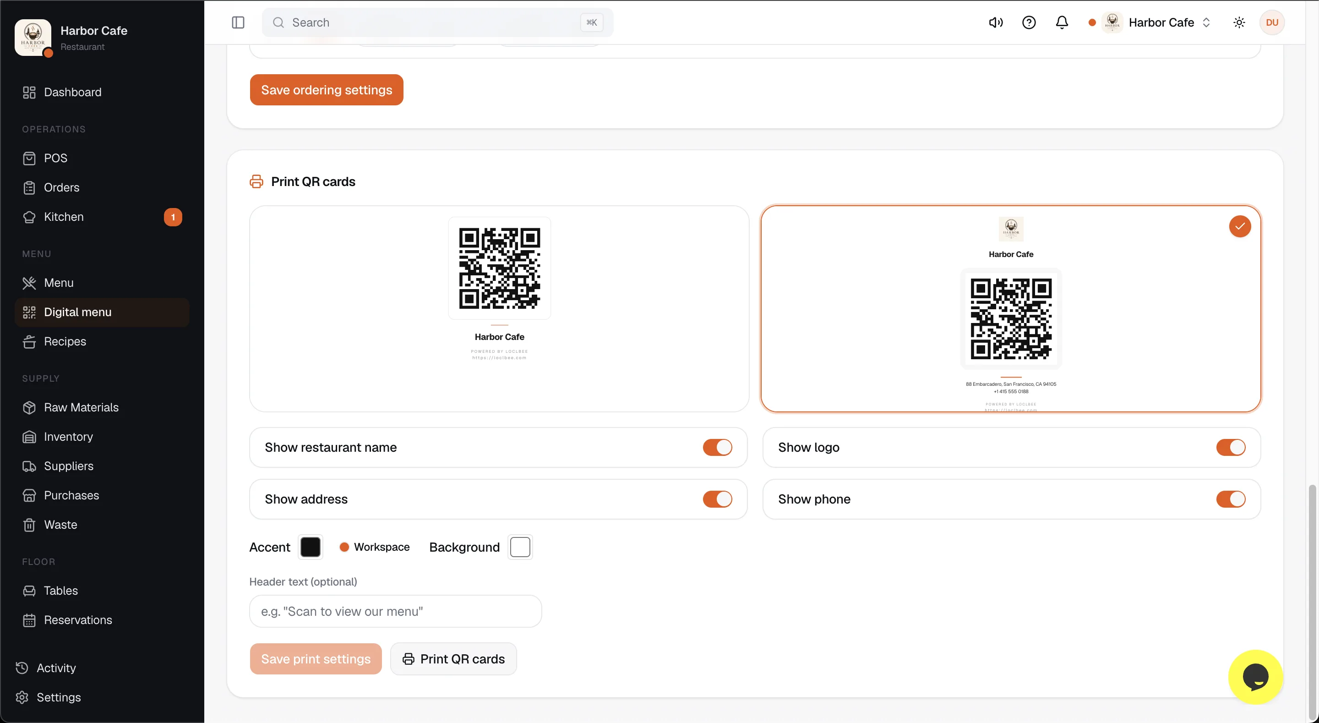
Task: Toggle Show address switch
Action: 717,499
